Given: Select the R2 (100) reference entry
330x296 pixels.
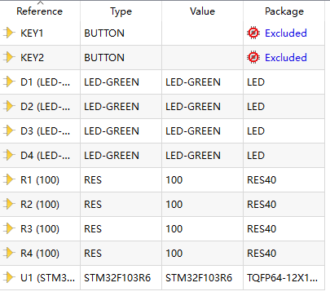Looking at the screenshot, I should (40, 205).
